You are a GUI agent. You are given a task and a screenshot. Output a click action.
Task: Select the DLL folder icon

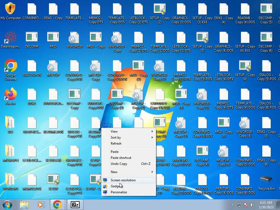tap(11, 125)
